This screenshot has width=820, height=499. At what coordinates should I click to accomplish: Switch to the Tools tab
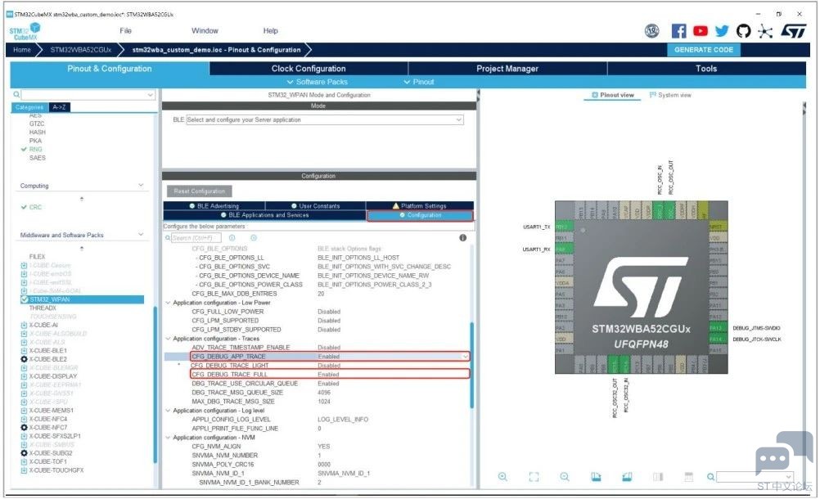[706, 69]
